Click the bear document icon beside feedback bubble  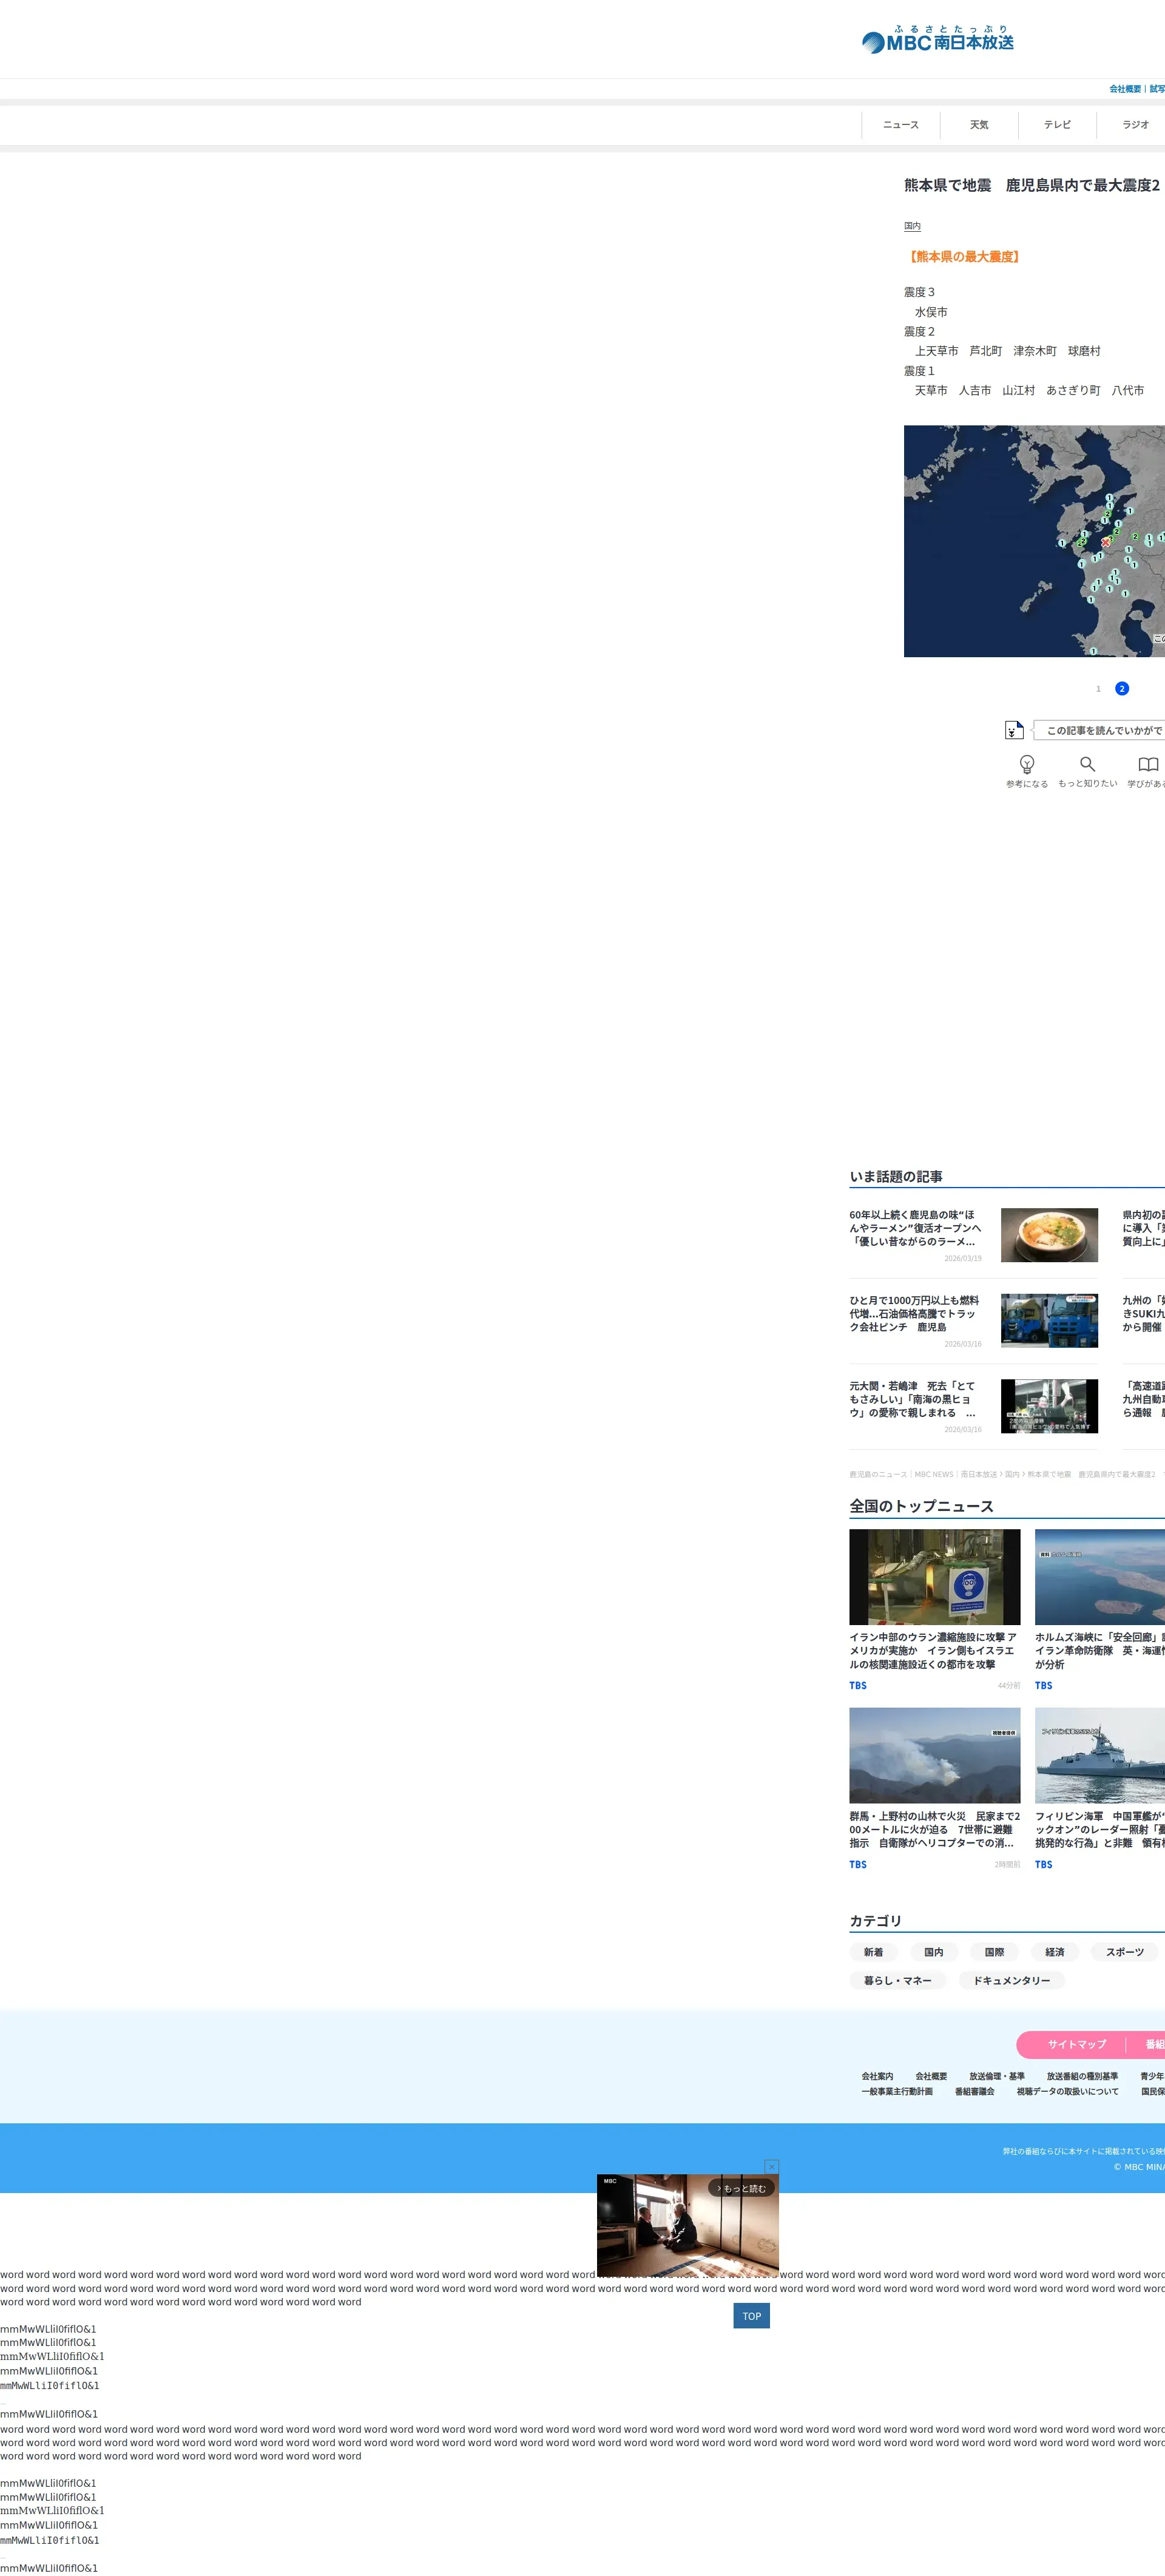click(x=1013, y=730)
